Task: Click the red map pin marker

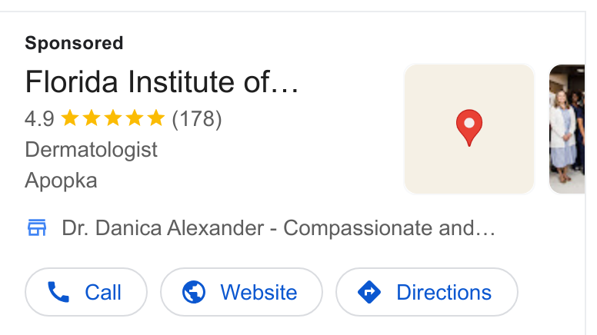Action: (x=469, y=128)
